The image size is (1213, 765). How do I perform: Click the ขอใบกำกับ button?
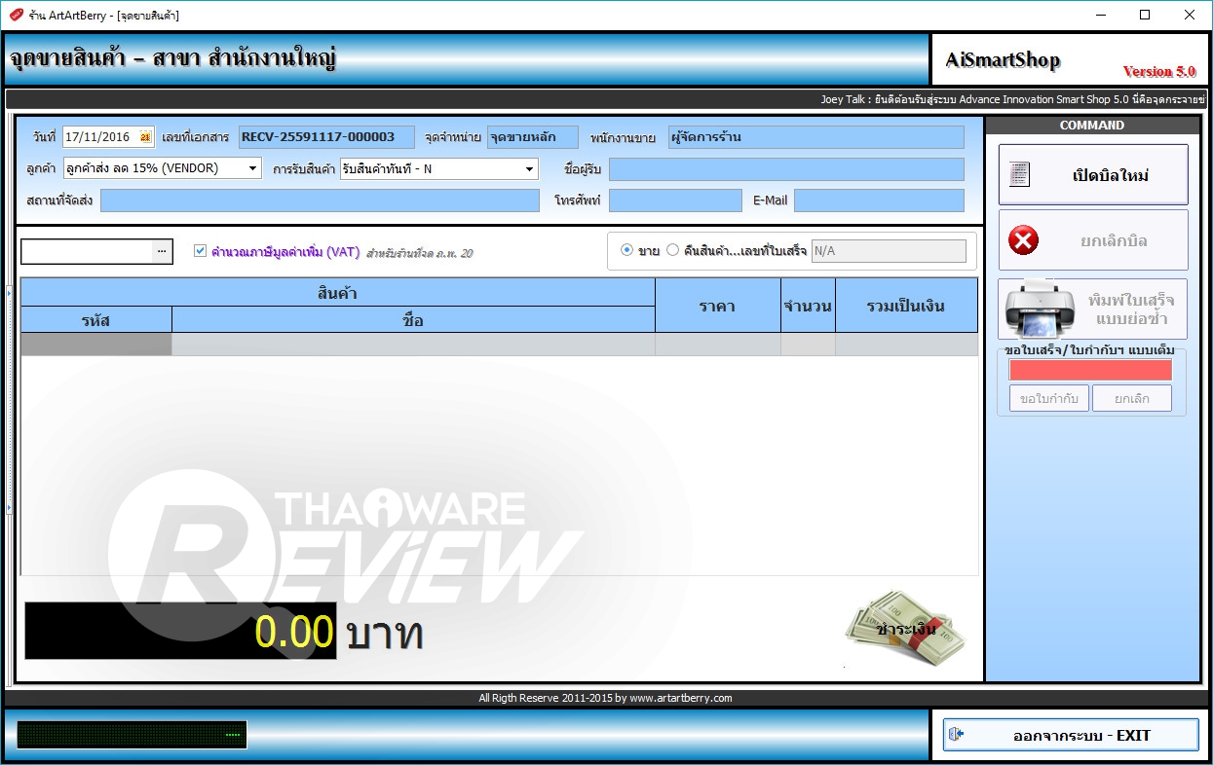(x=1049, y=398)
